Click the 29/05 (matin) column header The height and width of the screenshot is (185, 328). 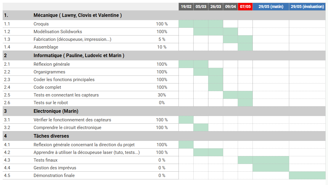pos(271,7)
